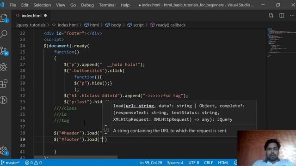Click $(document).ready( on line 24
296x166 pixels.
pyautogui.click(x=67, y=46)
